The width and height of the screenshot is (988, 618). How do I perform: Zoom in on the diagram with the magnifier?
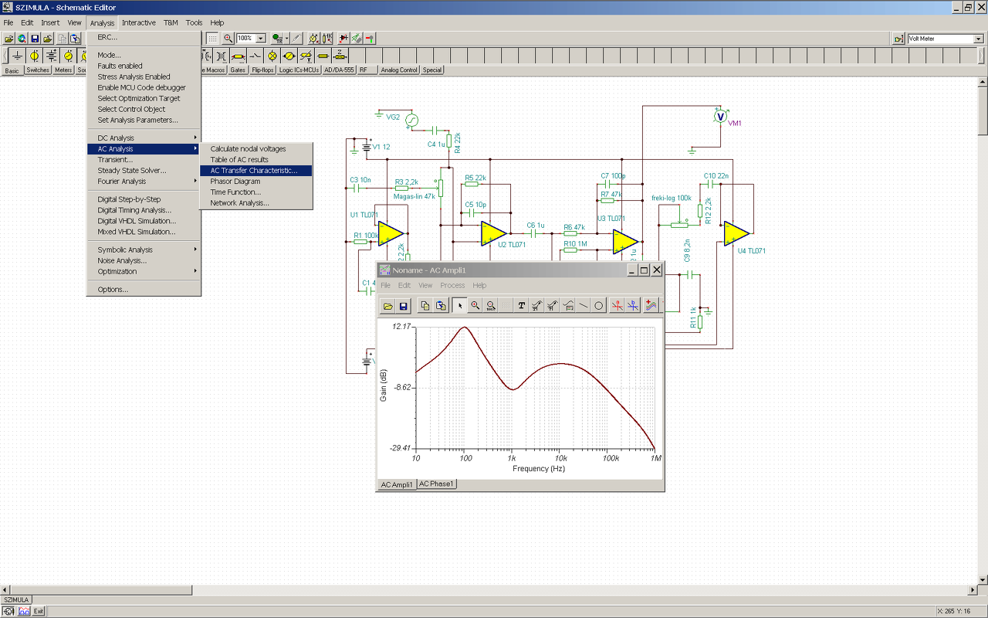tap(475, 306)
